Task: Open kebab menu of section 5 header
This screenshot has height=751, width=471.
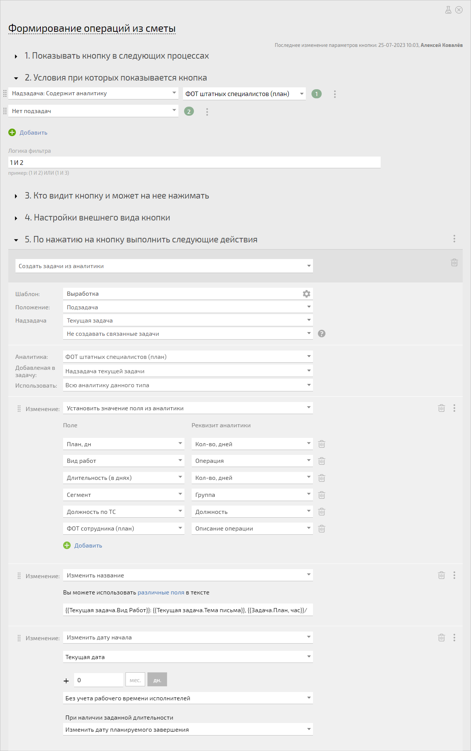Action: (x=454, y=239)
